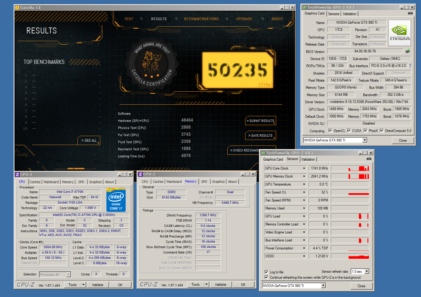Open the GPU selector dropdown in the Graphics Card window

click(365, 140)
